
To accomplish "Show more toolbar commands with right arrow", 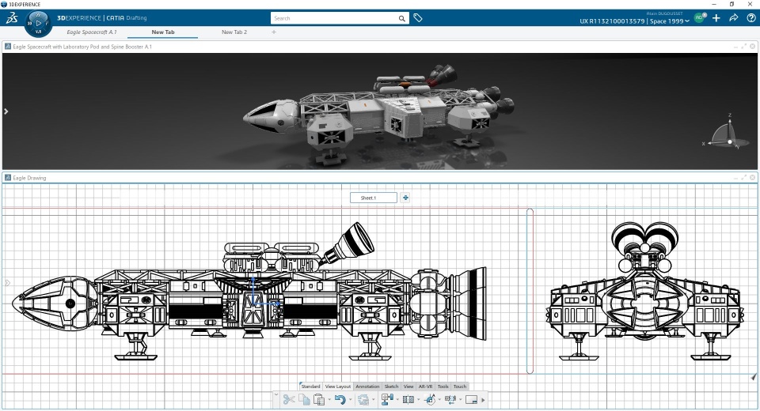I will [483, 400].
